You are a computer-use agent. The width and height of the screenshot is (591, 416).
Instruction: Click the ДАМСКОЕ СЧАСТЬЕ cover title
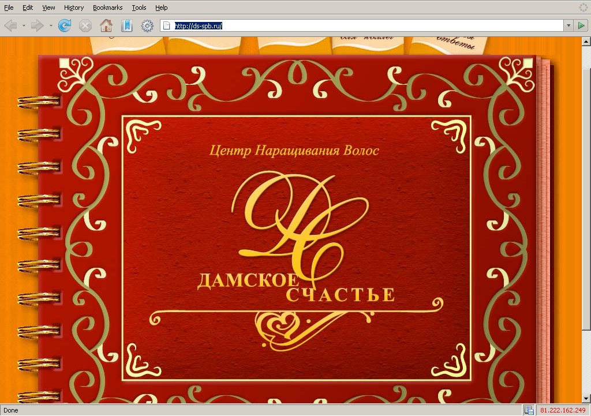point(296,287)
